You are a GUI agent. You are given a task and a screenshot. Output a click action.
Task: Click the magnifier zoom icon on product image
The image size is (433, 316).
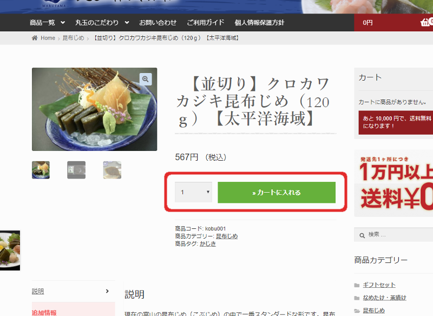click(146, 79)
